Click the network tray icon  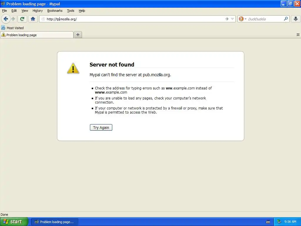tap(279, 222)
